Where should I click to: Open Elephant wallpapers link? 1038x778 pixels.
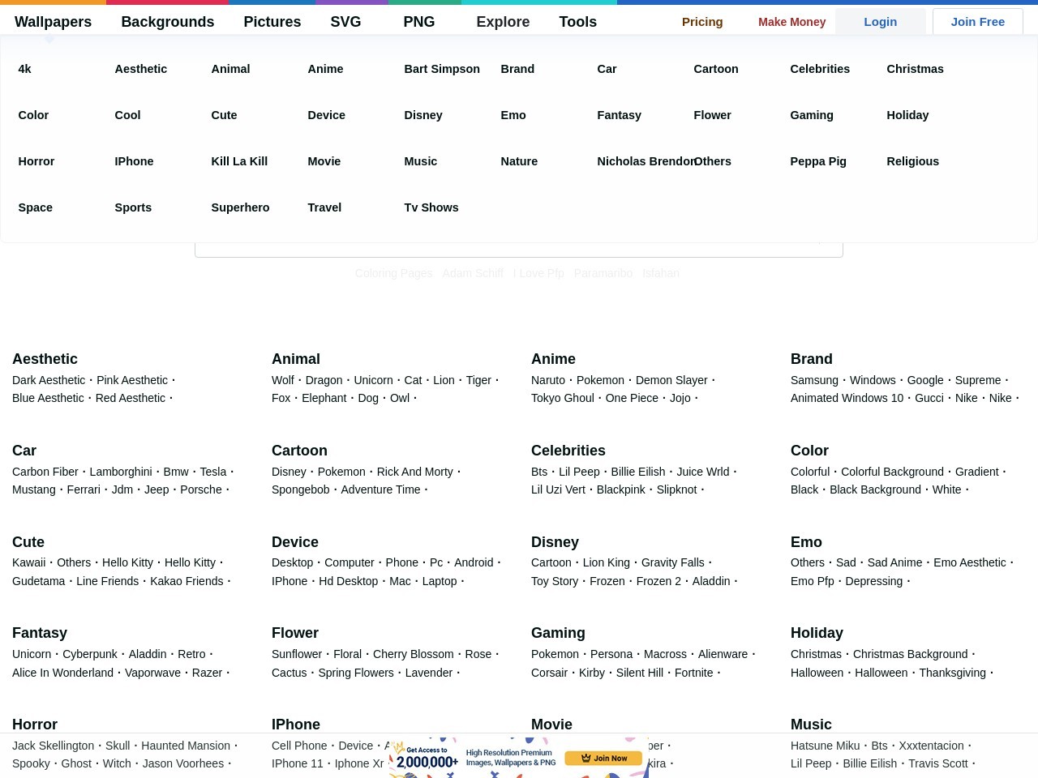(x=324, y=398)
